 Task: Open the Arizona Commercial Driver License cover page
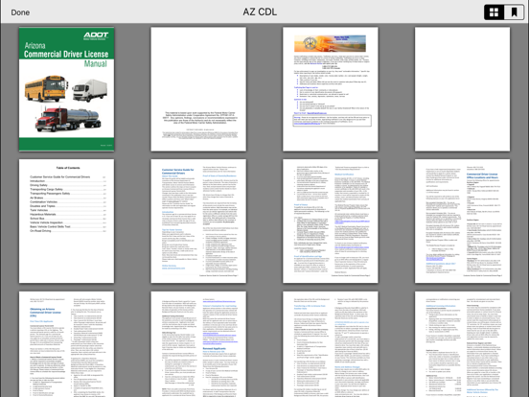[x=66, y=89]
